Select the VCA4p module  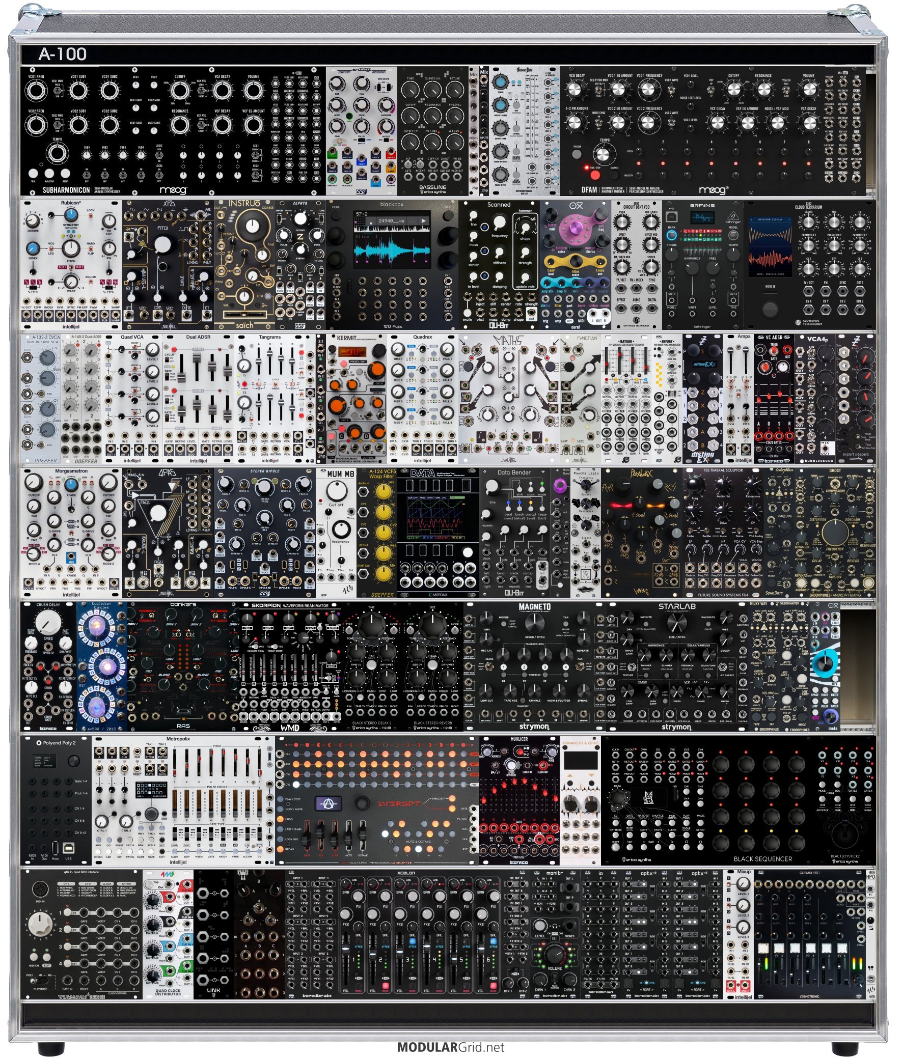click(x=815, y=399)
